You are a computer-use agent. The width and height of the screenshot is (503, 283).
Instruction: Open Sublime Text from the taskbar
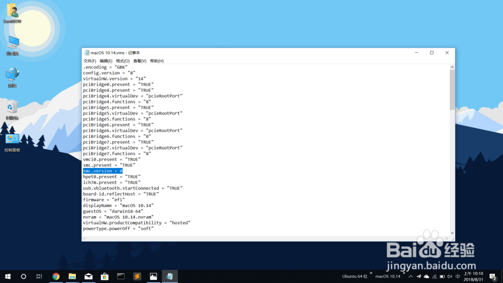pos(137,276)
